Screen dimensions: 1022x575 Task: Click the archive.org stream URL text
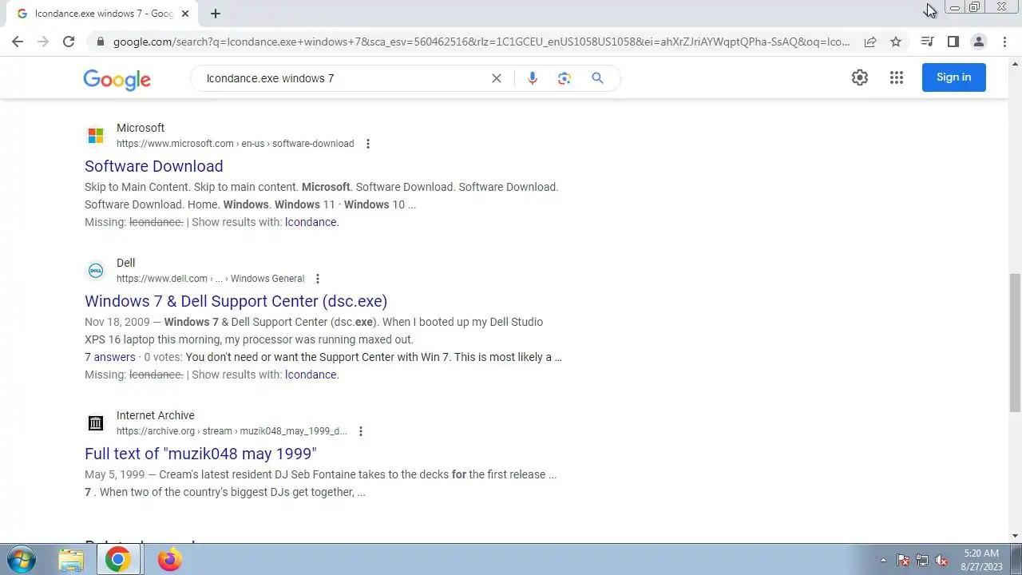click(x=232, y=431)
